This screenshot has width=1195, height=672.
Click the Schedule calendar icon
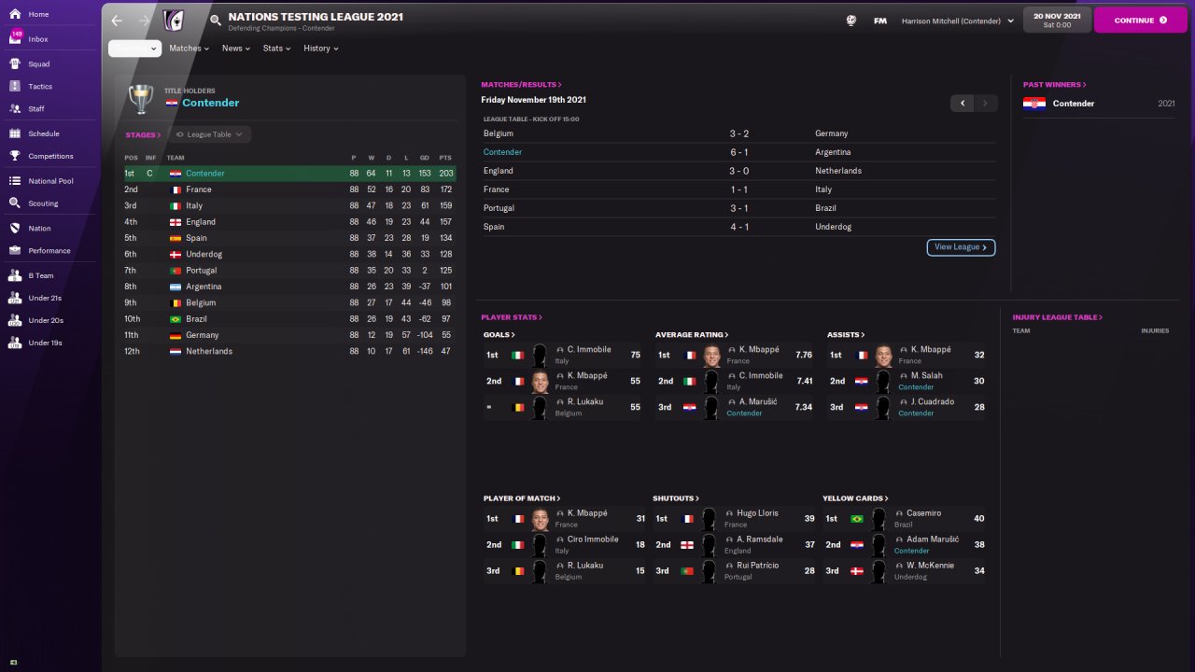pyautogui.click(x=15, y=133)
